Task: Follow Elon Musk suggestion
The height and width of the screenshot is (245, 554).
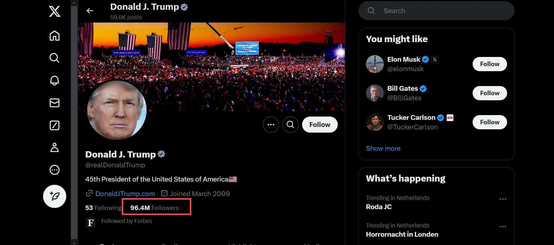Action: [x=490, y=64]
